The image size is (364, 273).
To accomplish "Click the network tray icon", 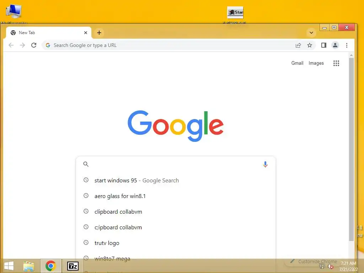I will (322, 266).
